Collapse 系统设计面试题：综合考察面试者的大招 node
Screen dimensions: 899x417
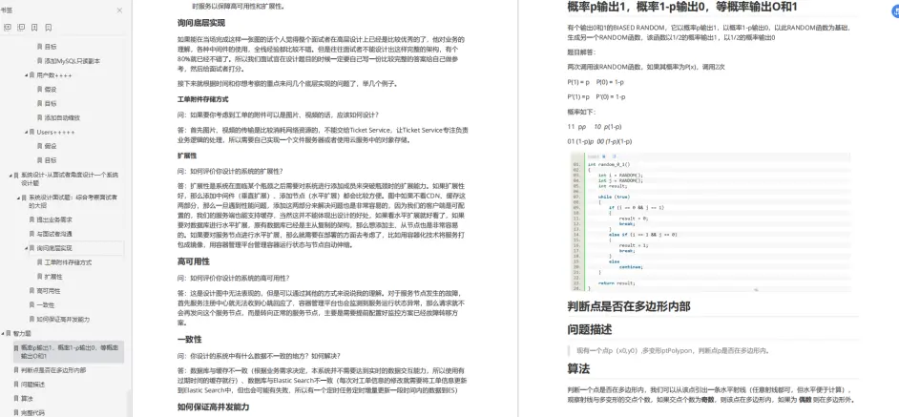(18, 198)
